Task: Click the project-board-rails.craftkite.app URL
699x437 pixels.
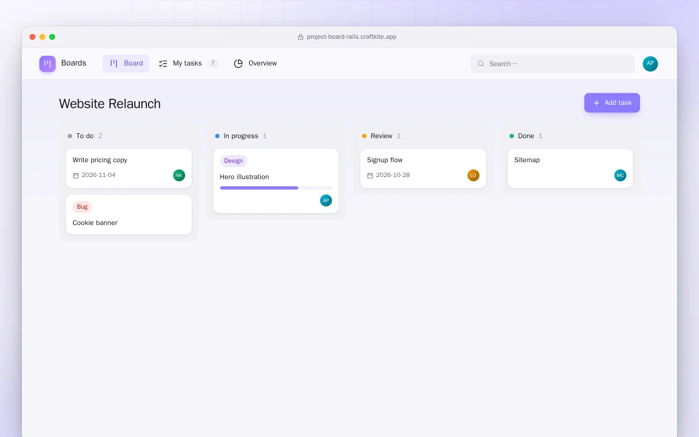Action: [x=352, y=37]
